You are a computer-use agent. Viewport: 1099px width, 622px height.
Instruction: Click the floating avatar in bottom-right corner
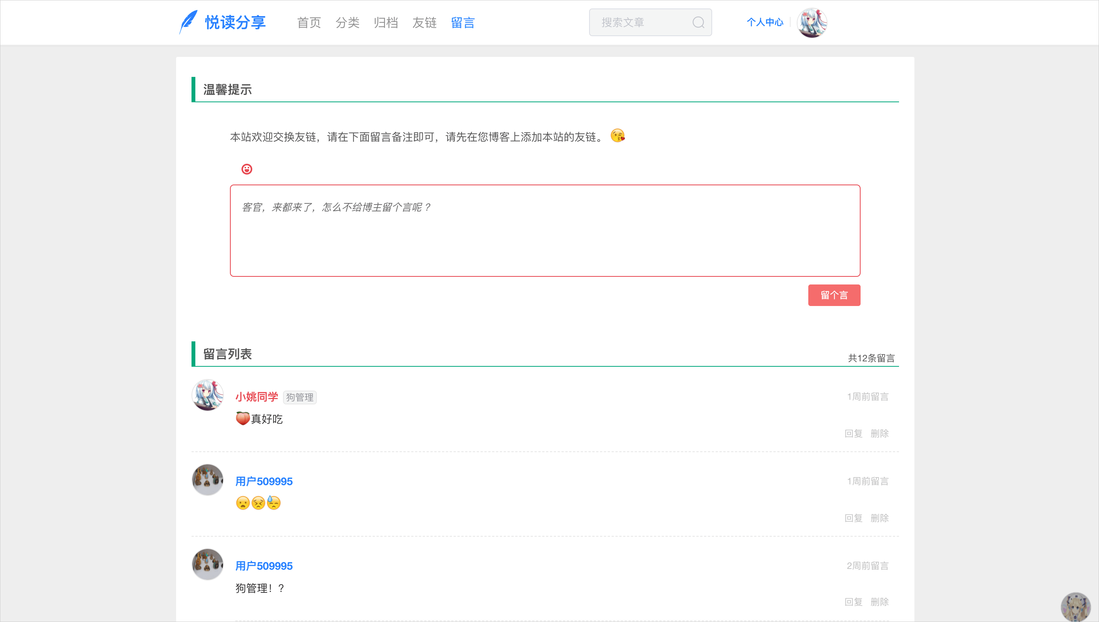[1075, 607]
